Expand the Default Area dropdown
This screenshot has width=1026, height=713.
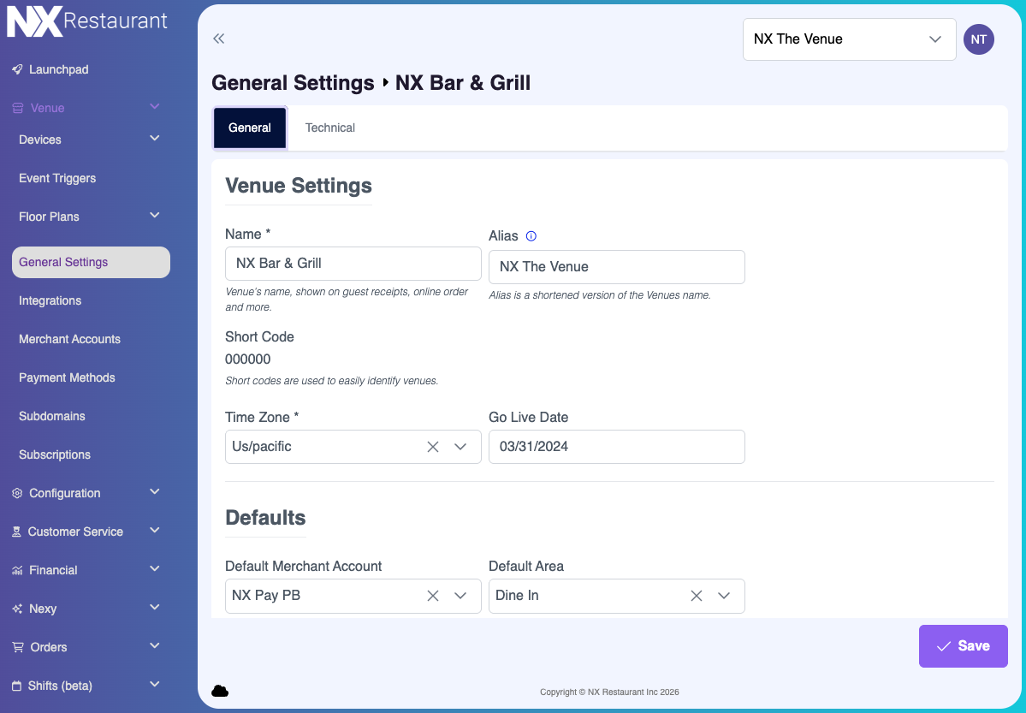[724, 596]
